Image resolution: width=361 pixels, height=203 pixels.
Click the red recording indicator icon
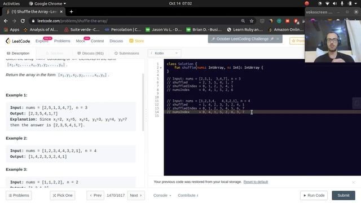(306, 3)
